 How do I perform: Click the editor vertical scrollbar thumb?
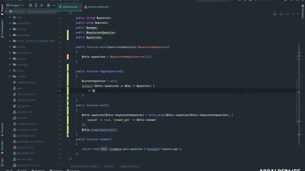(299, 95)
